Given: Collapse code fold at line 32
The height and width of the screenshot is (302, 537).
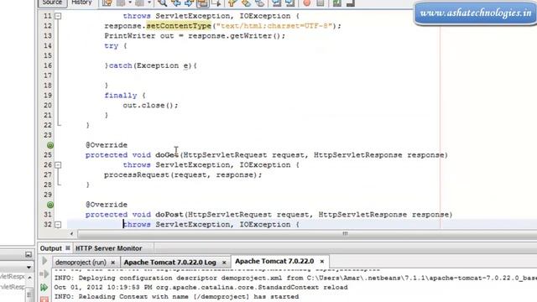Looking at the screenshot, I should coord(58,225).
